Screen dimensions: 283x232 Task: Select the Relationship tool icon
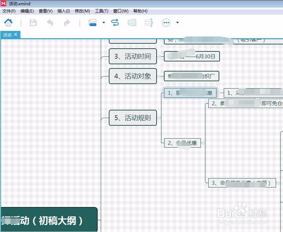pos(115,22)
